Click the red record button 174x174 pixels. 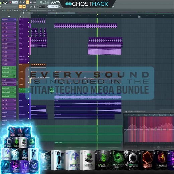(x=10, y=2)
